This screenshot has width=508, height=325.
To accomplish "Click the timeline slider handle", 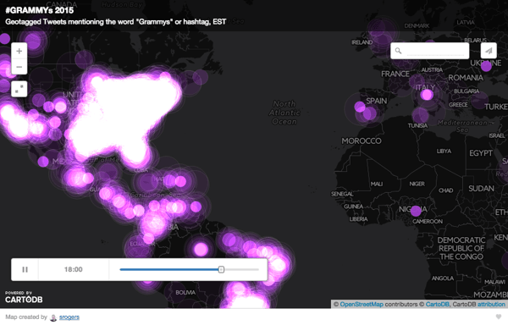I will point(221,269).
